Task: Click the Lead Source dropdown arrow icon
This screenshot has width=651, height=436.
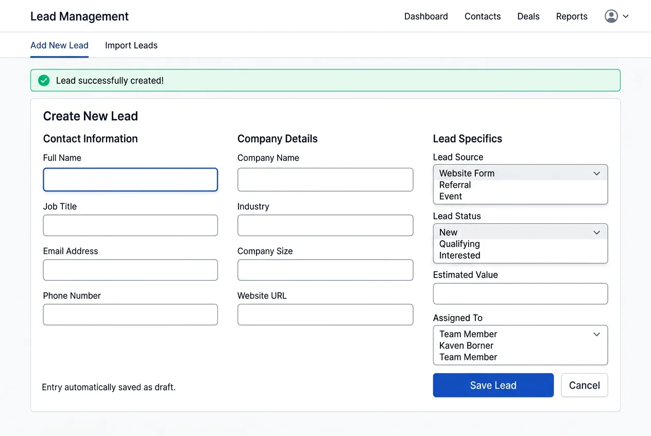Action: (x=596, y=173)
